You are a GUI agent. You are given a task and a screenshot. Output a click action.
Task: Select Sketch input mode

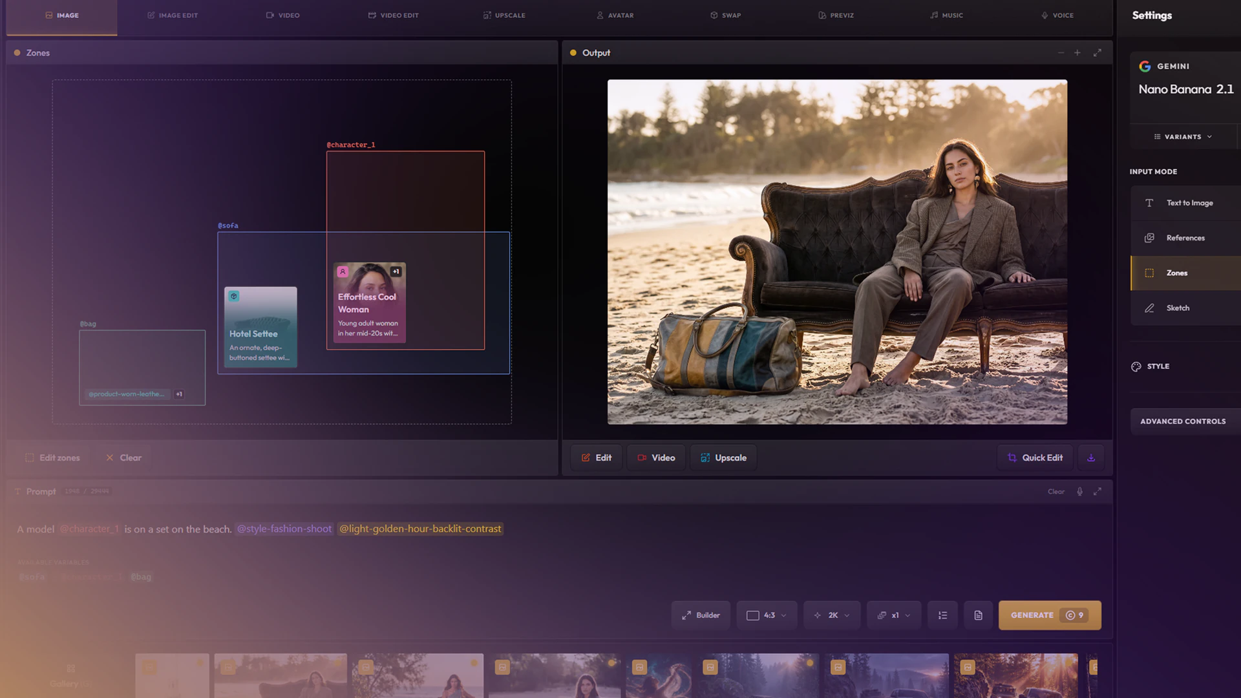[1185, 308]
